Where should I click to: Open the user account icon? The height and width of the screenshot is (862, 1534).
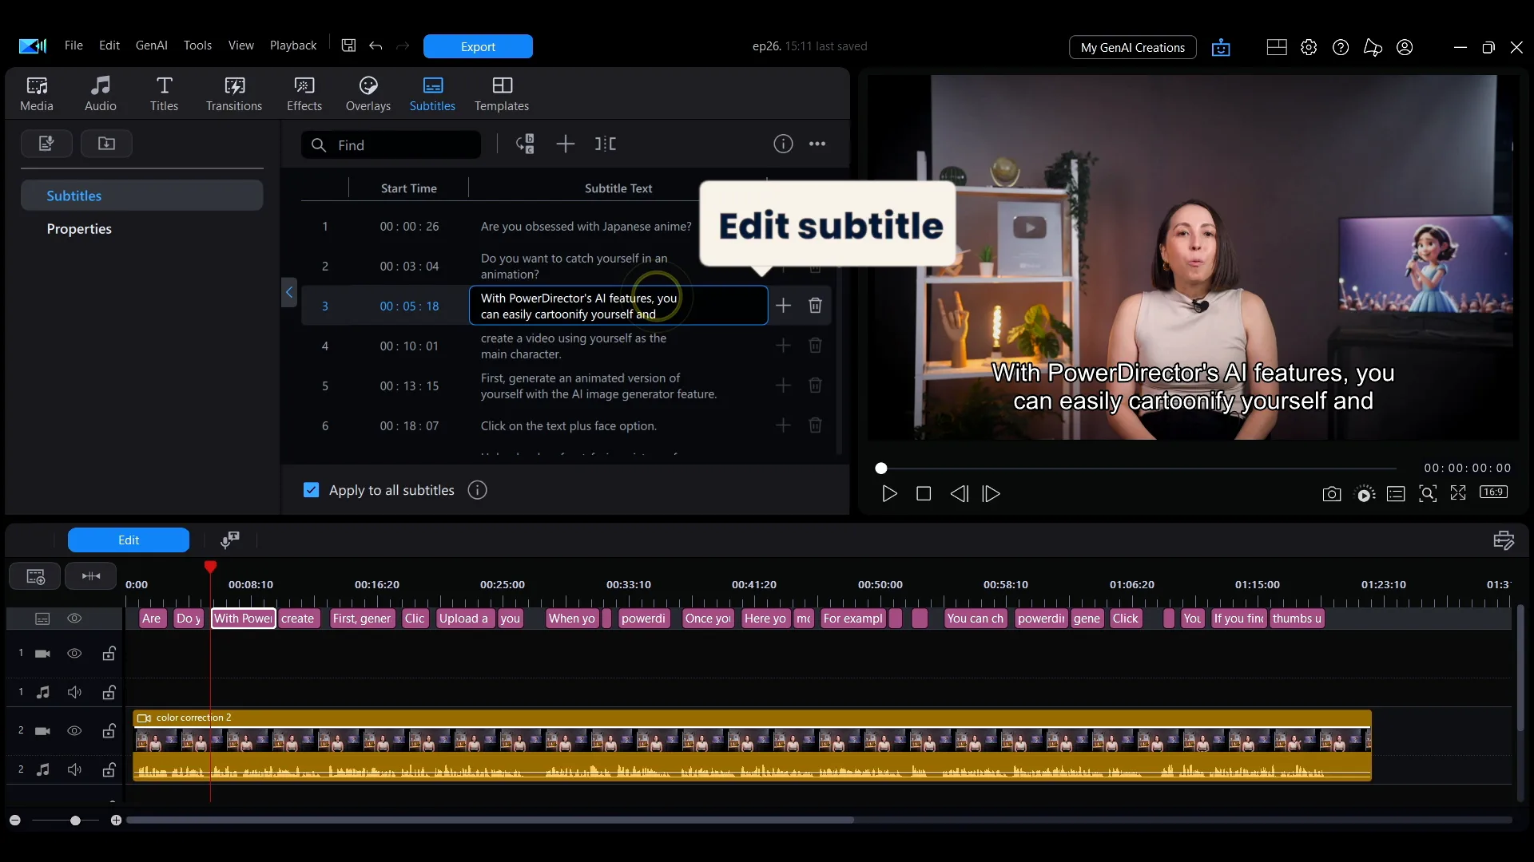click(1405, 47)
